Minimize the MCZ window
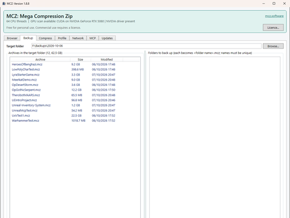290x218 pixels. coord(263,4)
